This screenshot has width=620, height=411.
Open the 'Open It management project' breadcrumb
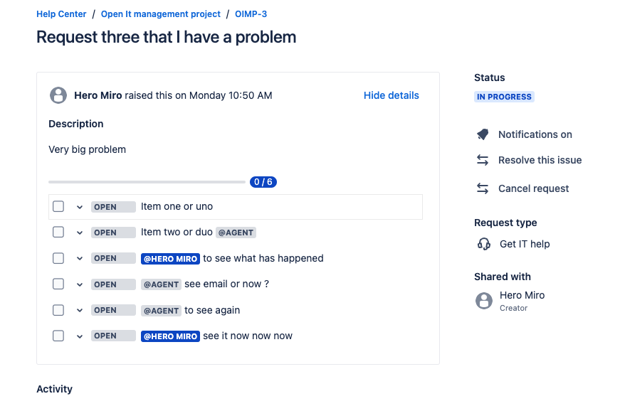tap(161, 14)
